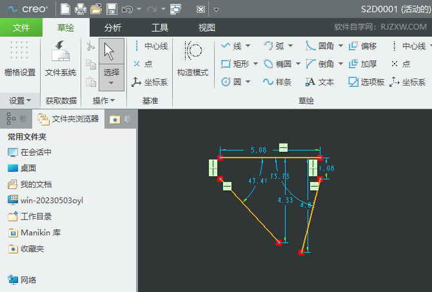This screenshot has width=432, height=292.
Task: Click 中心线 in the 基准 group
Action: [150, 46]
